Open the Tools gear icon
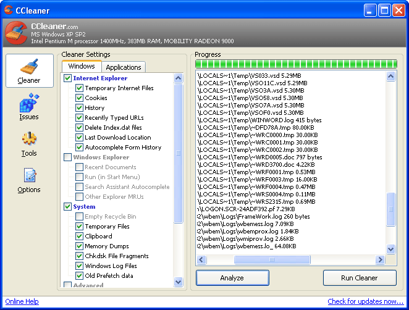The width and height of the screenshot is (409, 310). [x=29, y=140]
